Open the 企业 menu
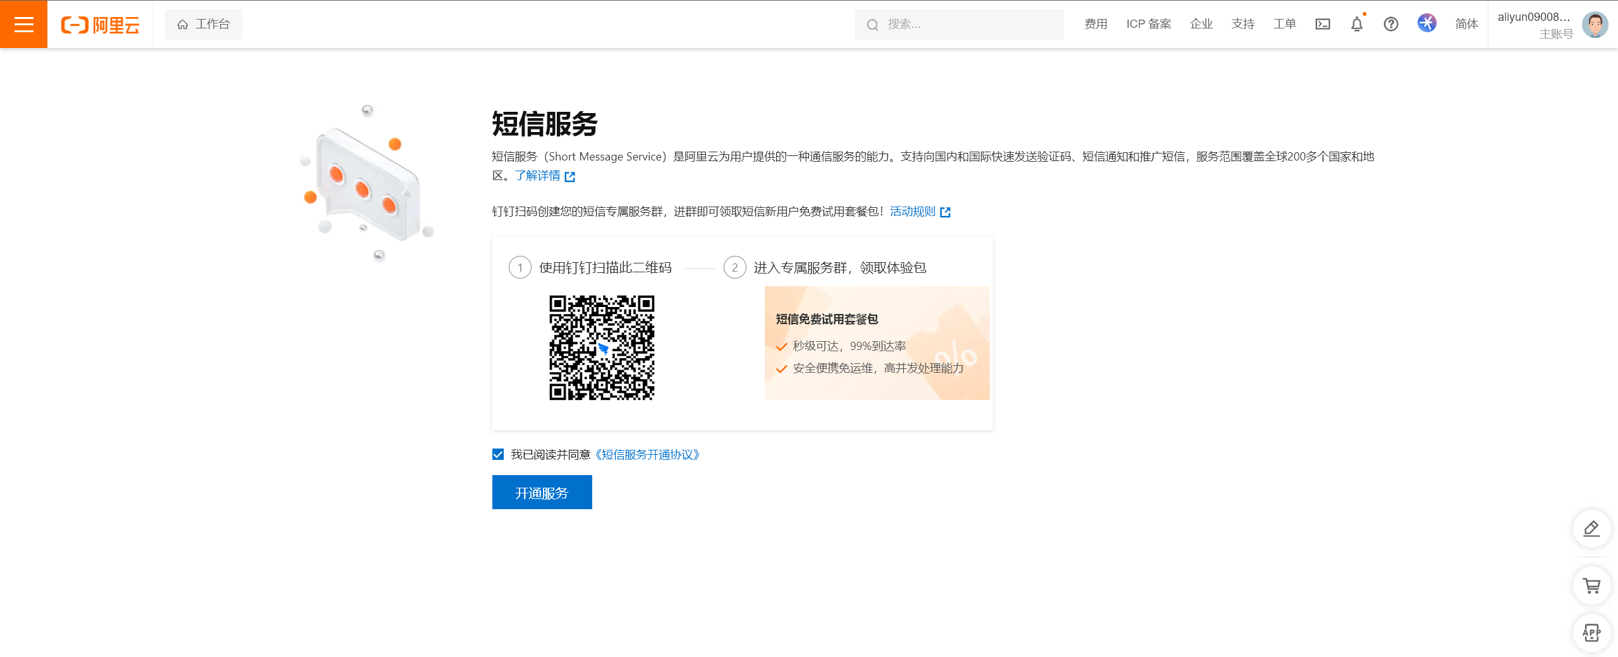 (1201, 24)
